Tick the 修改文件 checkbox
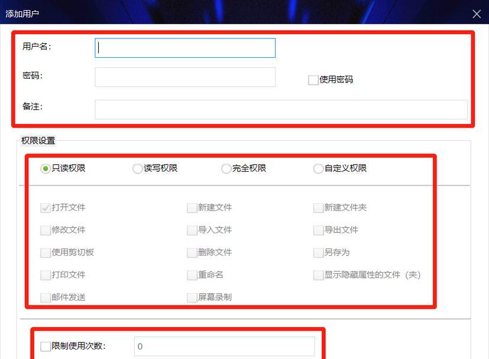The image size is (489, 359). click(46, 230)
